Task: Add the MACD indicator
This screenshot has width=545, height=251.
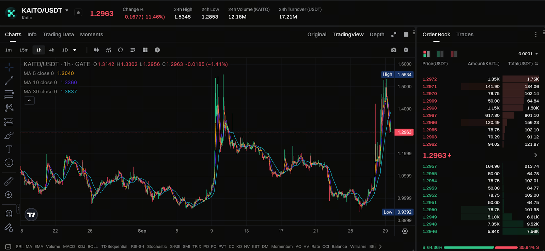Action: click(x=69, y=247)
